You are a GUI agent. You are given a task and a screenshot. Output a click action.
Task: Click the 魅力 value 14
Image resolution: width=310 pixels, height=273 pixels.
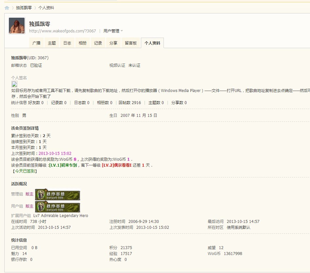point(25,254)
